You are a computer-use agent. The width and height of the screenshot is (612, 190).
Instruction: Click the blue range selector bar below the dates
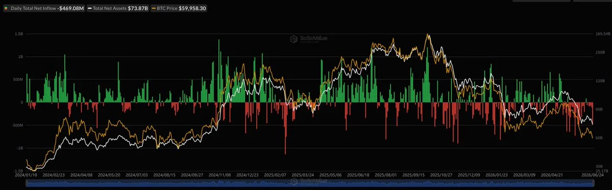(x=309, y=183)
